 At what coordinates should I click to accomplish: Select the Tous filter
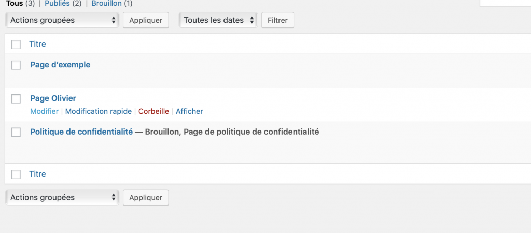click(15, 4)
